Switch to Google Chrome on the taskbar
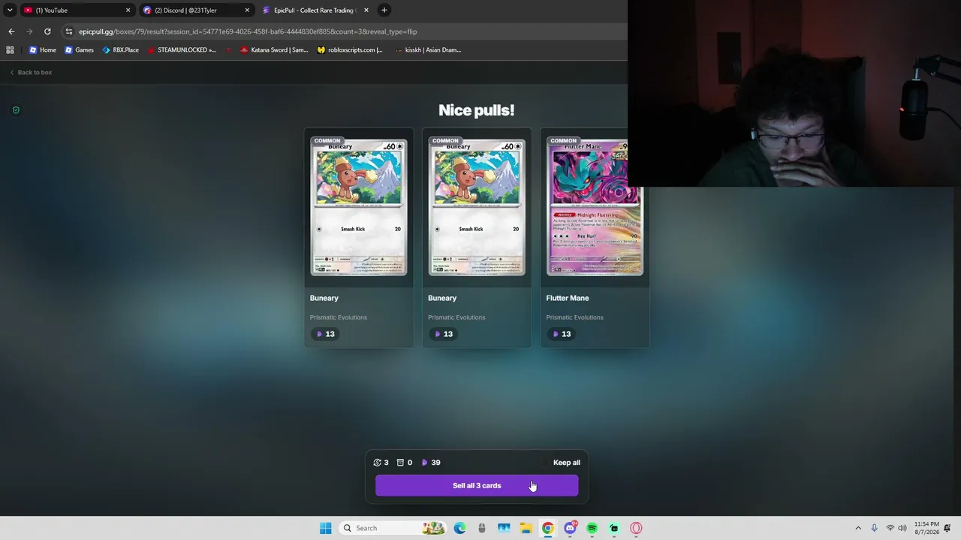This screenshot has width=961, height=540. click(x=548, y=528)
